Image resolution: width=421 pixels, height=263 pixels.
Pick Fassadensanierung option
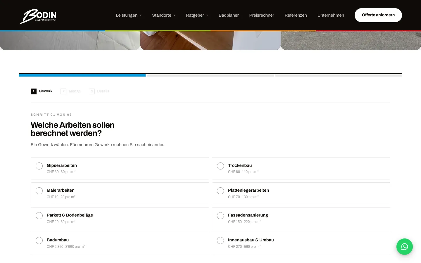click(x=301, y=218)
